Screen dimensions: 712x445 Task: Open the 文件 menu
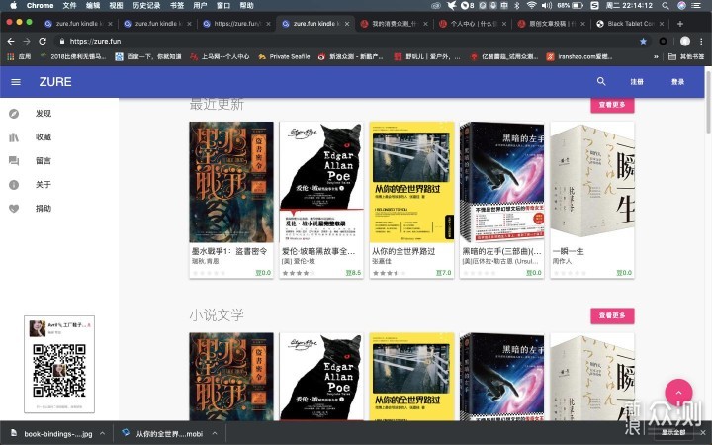tap(69, 6)
